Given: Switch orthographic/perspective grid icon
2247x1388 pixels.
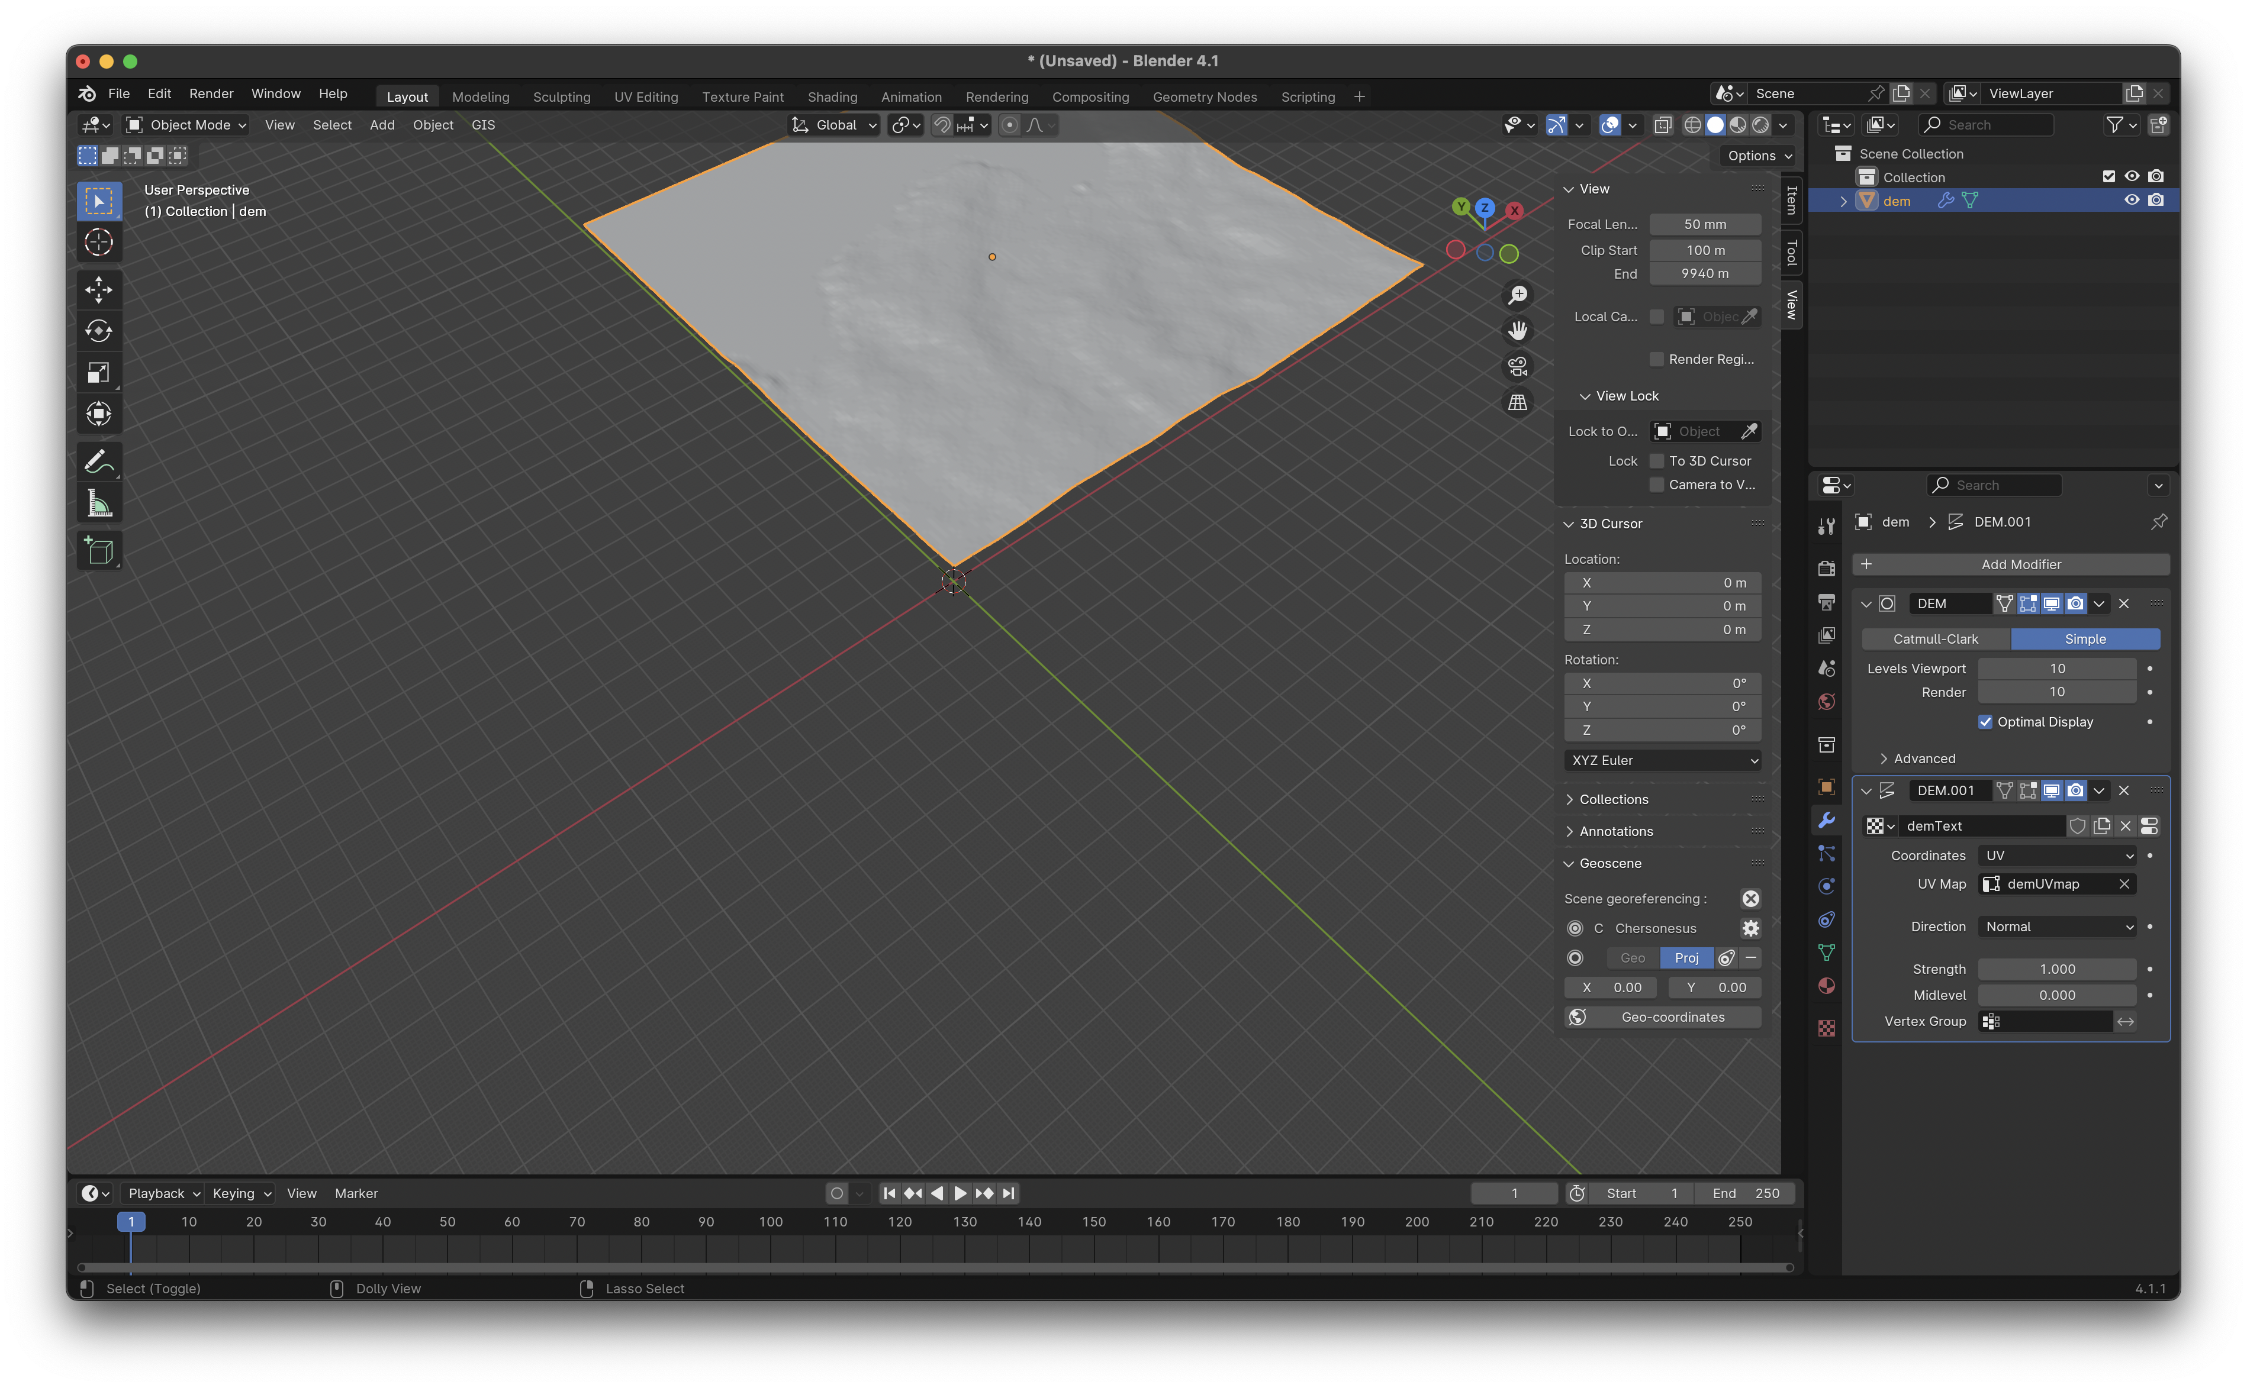Looking at the screenshot, I should (x=1518, y=402).
